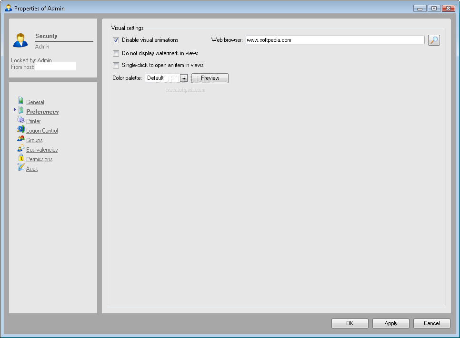Click the 'Locked by: Admin' text
Viewport: 460px width, 338px height.
tap(31, 60)
